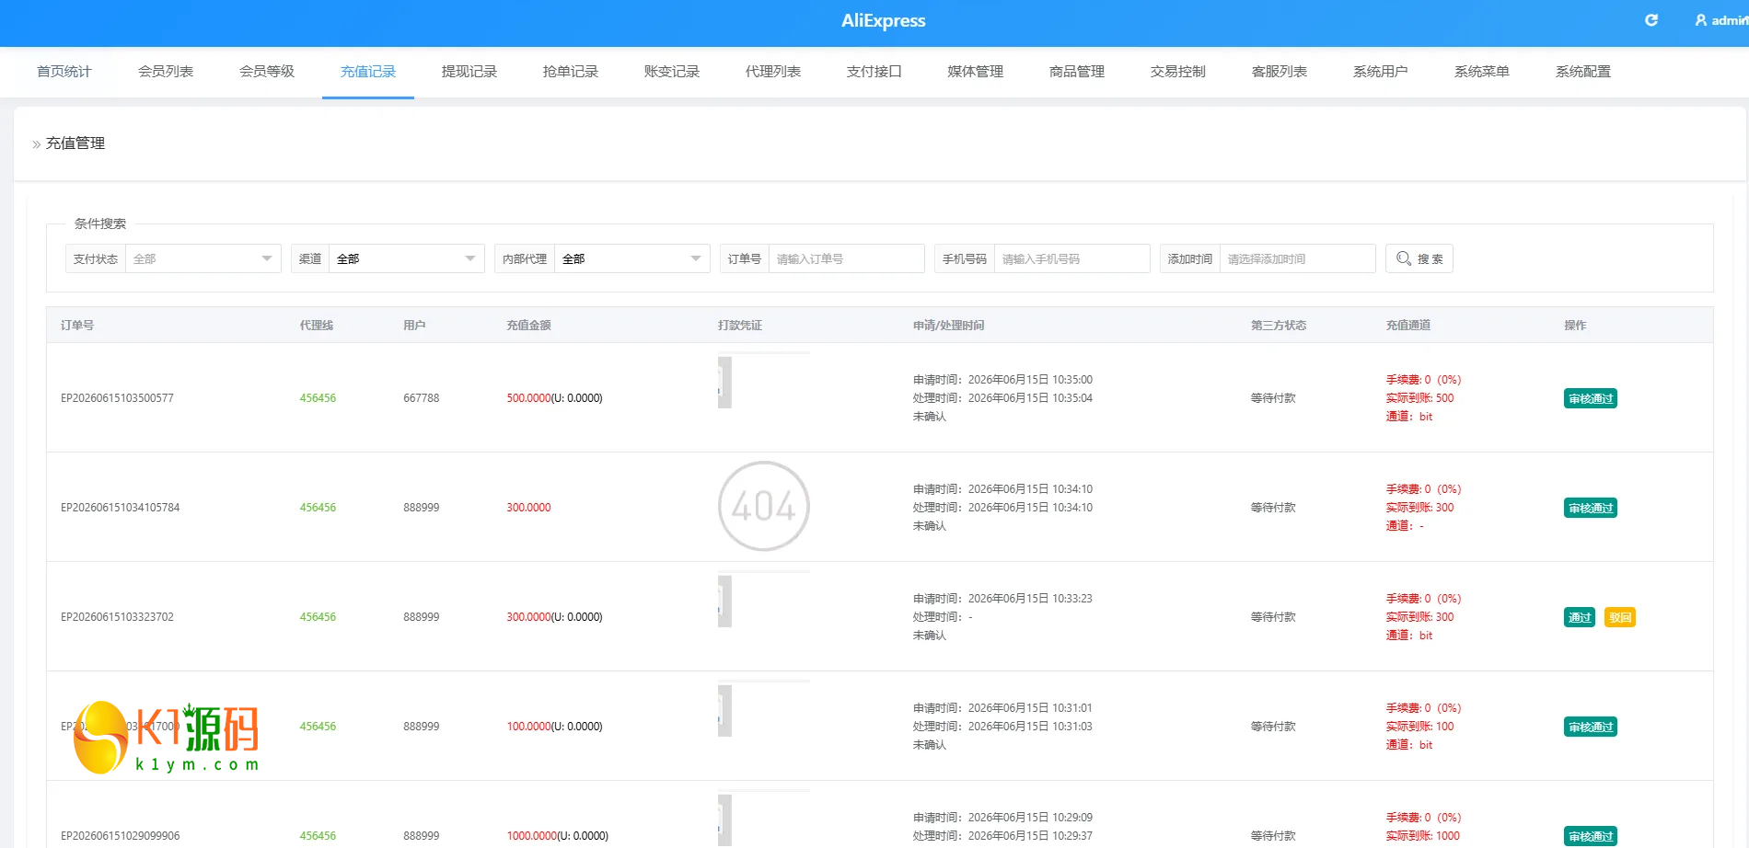The image size is (1749, 848).
Task: Click 驳回 for order EP20260615103323702
Action: click(x=1620, y=617)
